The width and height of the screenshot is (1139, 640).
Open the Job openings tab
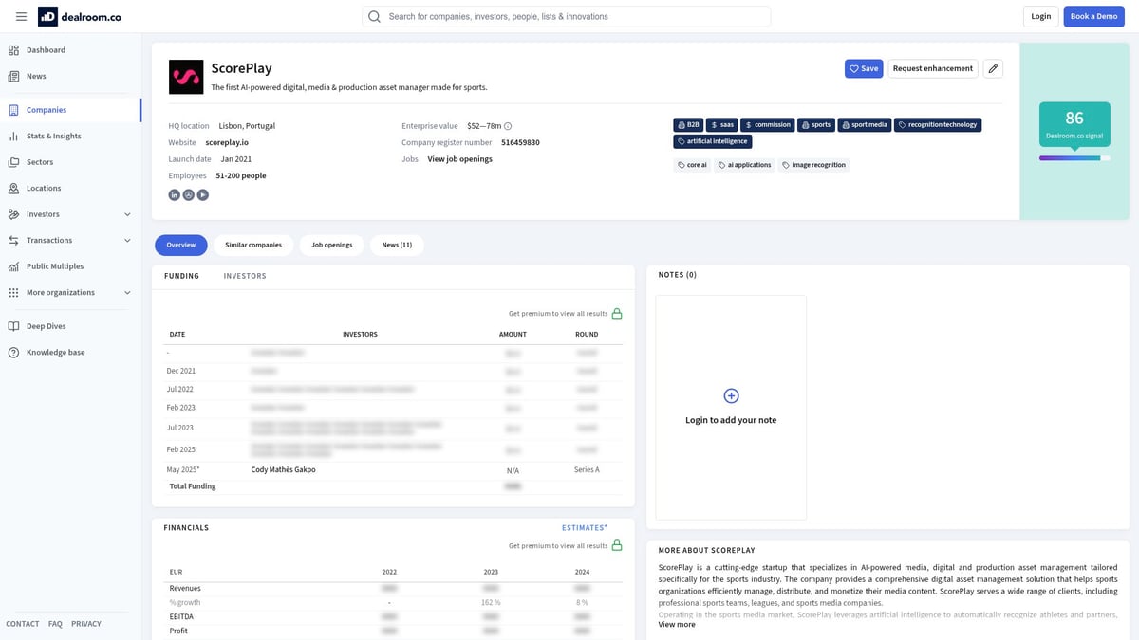point(332,245)
